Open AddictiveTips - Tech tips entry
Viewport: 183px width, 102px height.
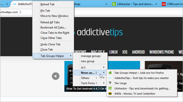[141, 78]
